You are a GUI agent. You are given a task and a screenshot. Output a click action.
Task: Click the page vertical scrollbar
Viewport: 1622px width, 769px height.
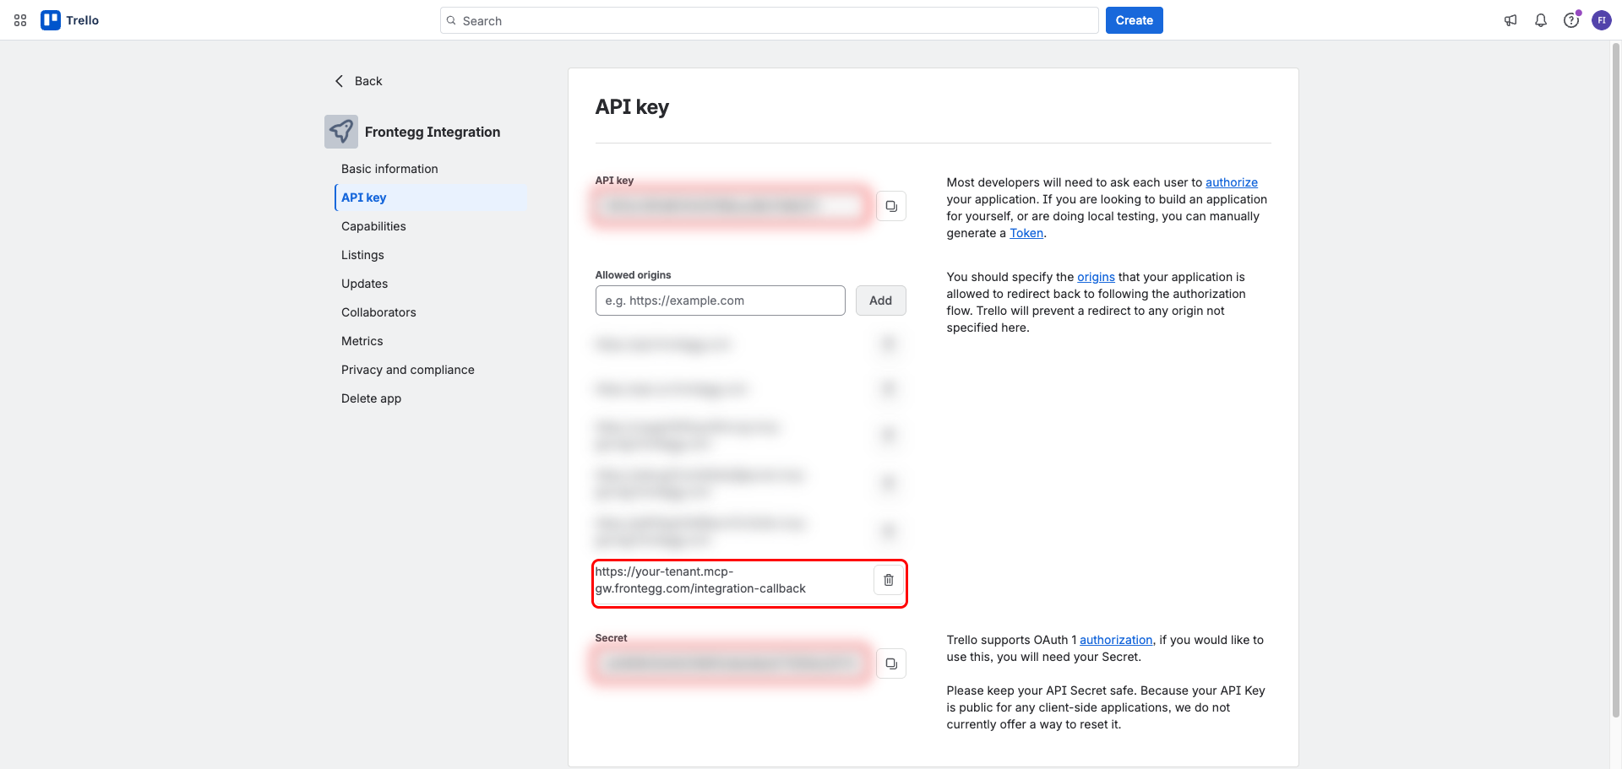1616,380
